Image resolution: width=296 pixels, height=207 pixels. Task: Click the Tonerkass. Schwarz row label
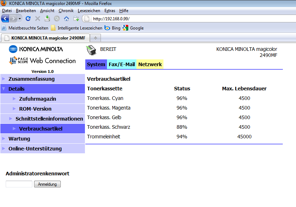point(108,127)
